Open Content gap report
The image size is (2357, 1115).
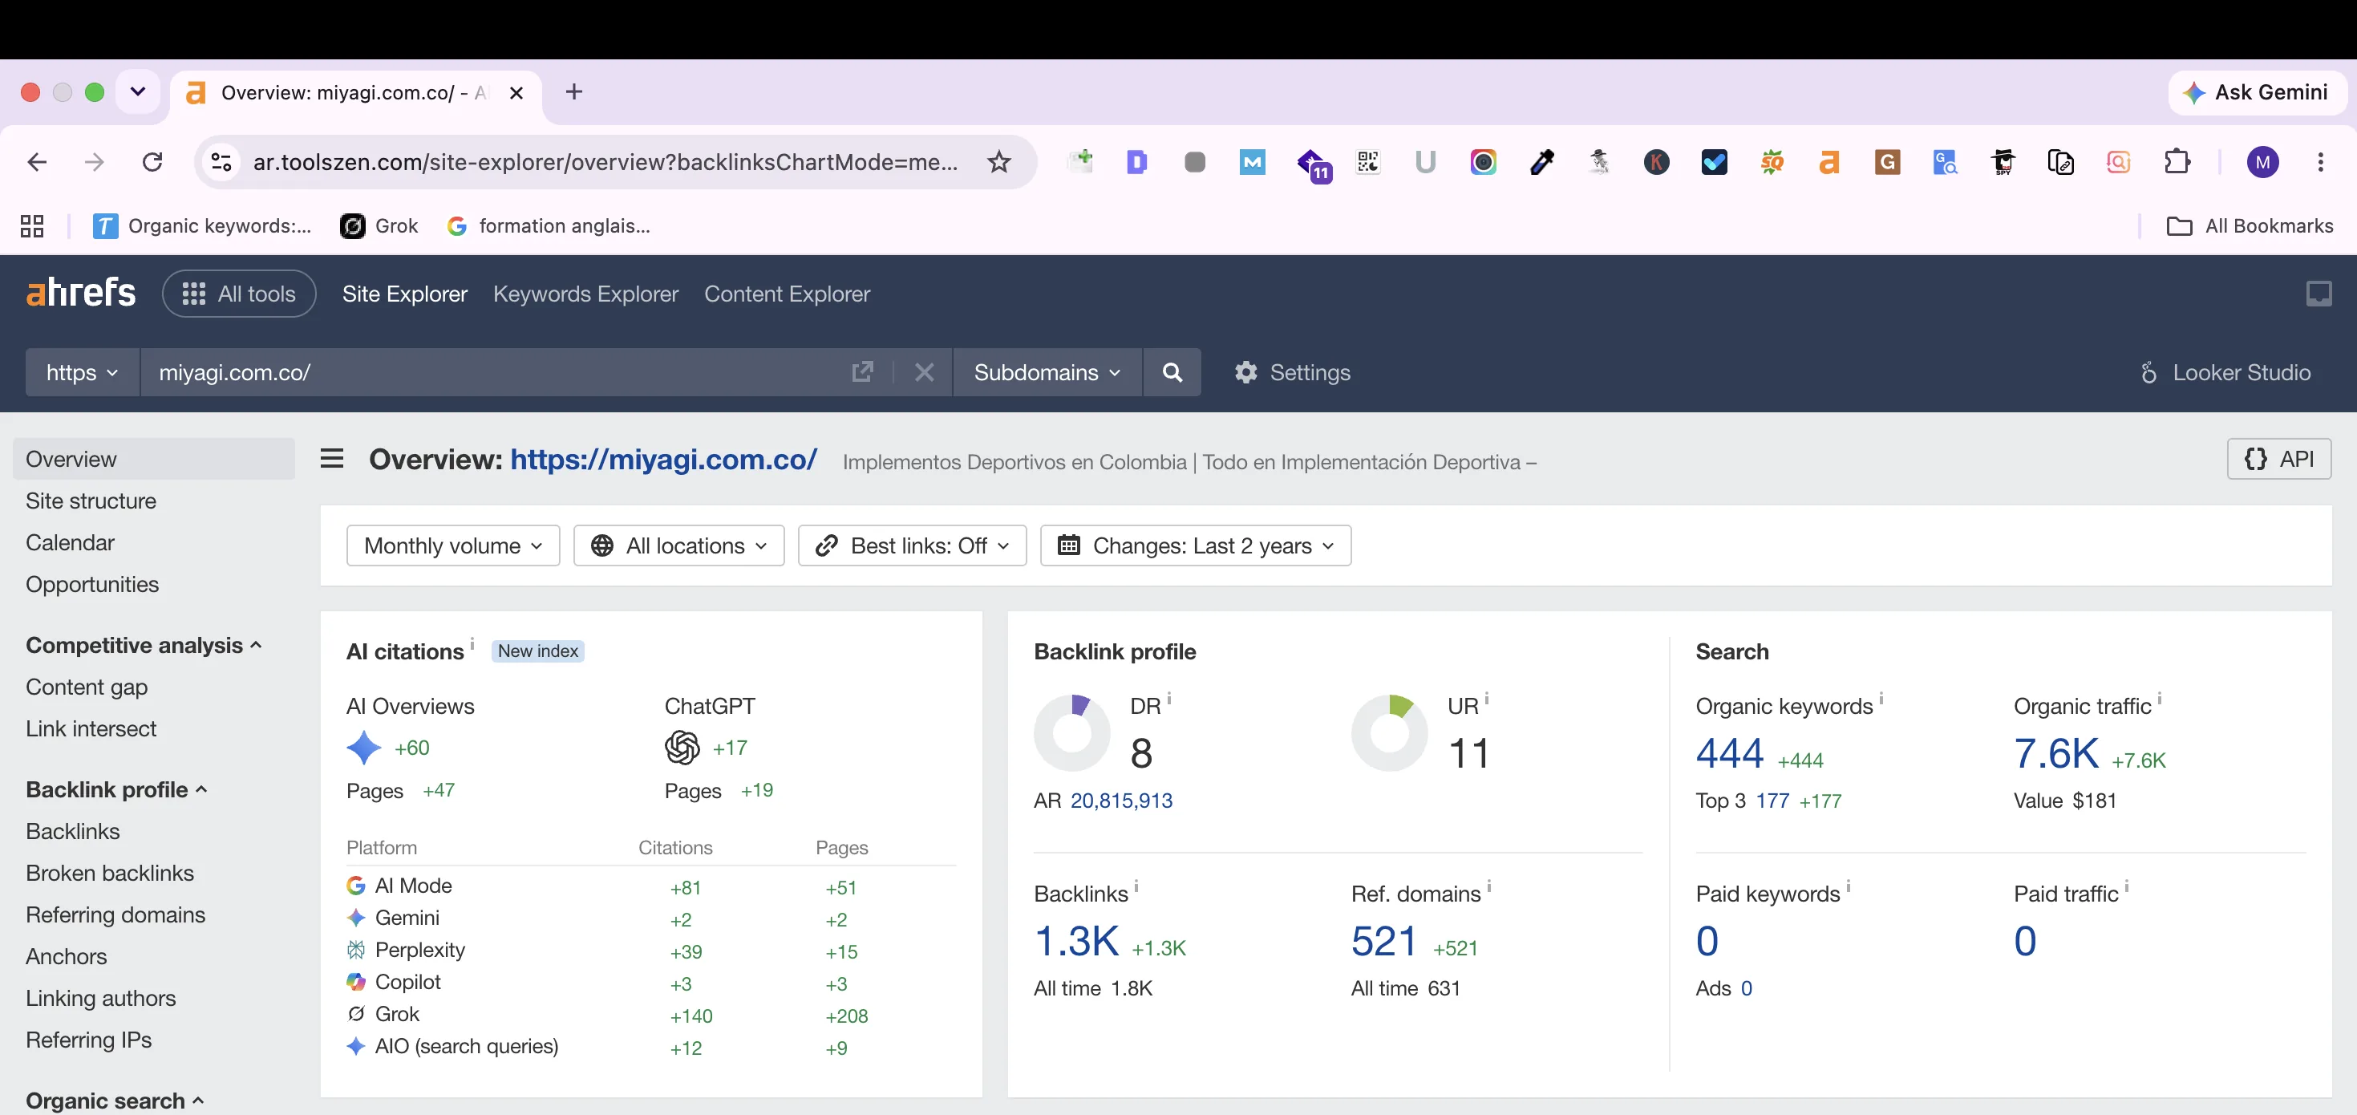click(87, 687)
